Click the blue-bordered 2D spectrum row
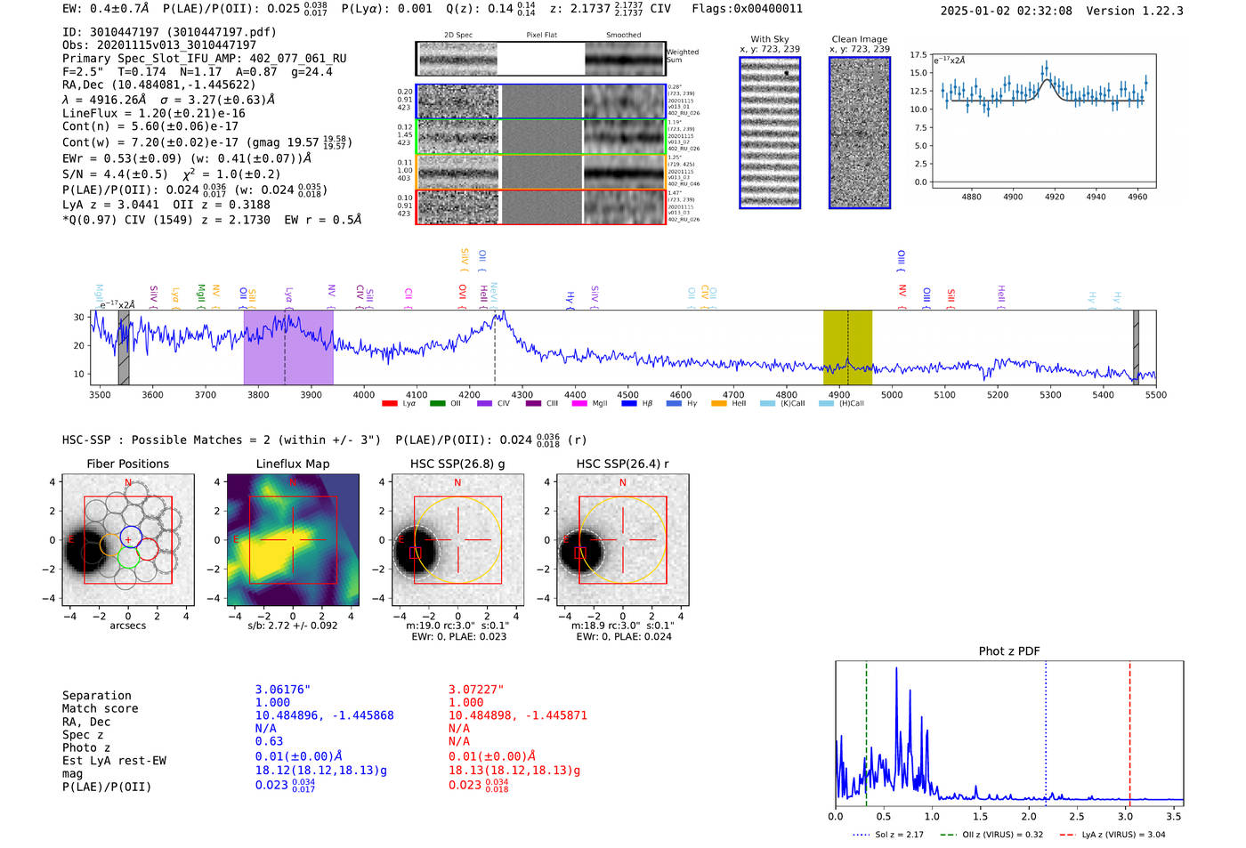This screenshot has height=848, width=1246. click(540, 101)
